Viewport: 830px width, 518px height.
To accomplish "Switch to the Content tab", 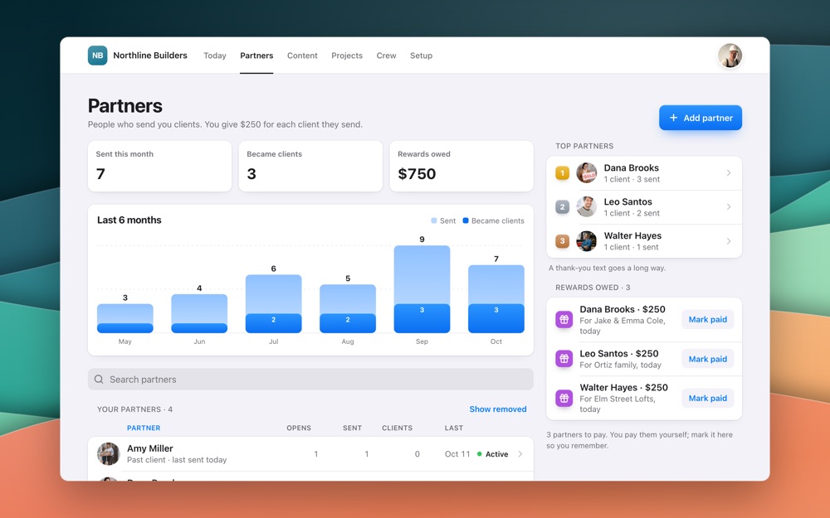I will click(x=302, y=56).
